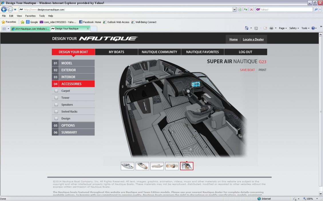Click the Quick Tabs grid icon
Image resolution: width=323 pixels, height=201 pixels.
[x=4, y=29]
